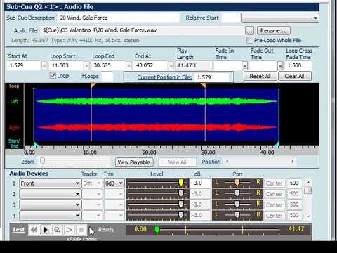Click the Loop Start field showing 11.303

[x=67, y=65]
